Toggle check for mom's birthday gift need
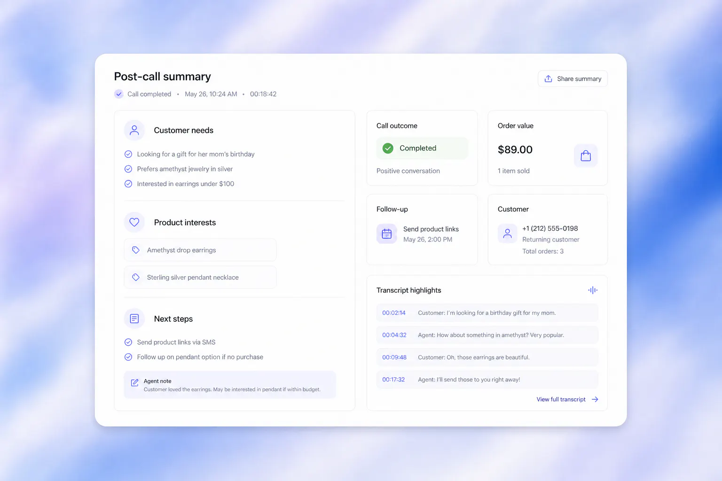722x481 pixels. 128,154
